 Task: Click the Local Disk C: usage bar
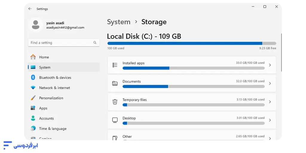pos(192,43)
